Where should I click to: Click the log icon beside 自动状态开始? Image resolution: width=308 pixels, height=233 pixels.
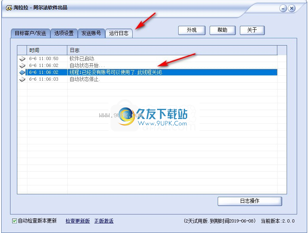23,65
